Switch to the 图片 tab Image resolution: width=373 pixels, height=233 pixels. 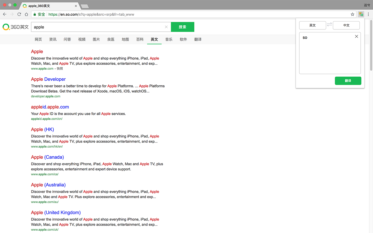pyautogui.click(x=96, y=39)
